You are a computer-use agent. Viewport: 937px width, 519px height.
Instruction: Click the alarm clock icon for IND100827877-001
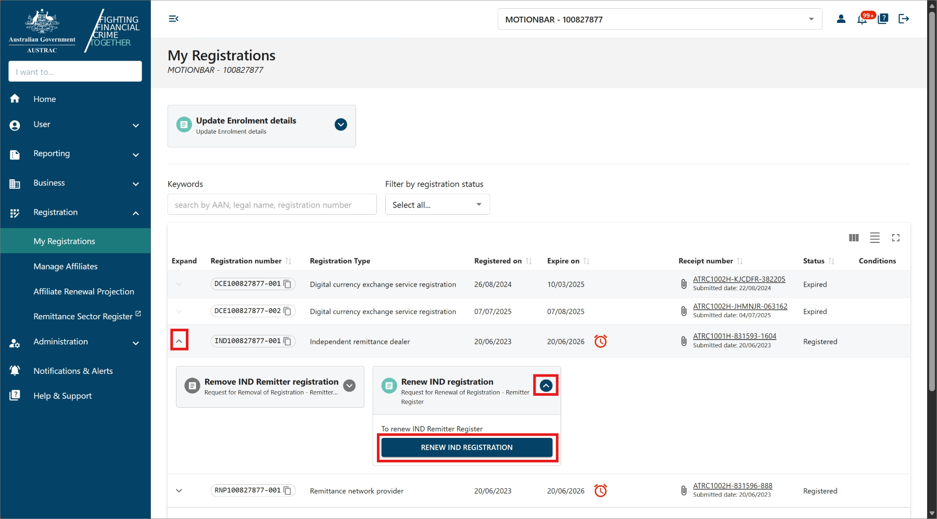[600, 341]
